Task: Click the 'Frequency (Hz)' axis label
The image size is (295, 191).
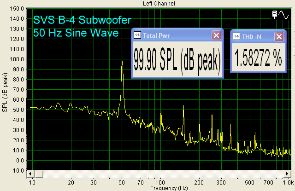Action: coord(169,188)
